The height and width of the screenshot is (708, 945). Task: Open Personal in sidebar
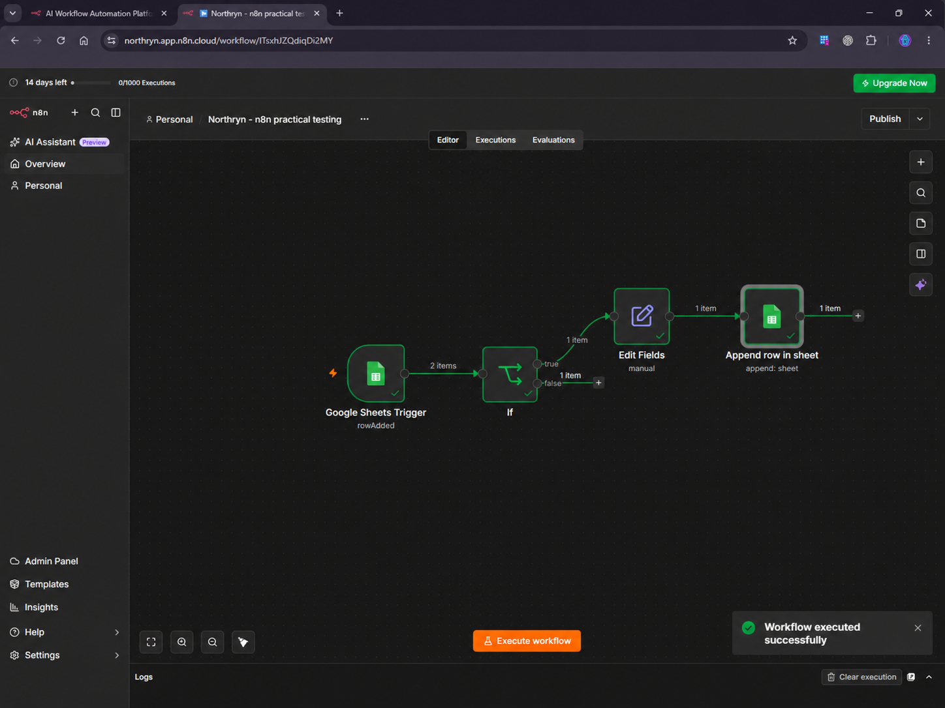pos(64,186)
